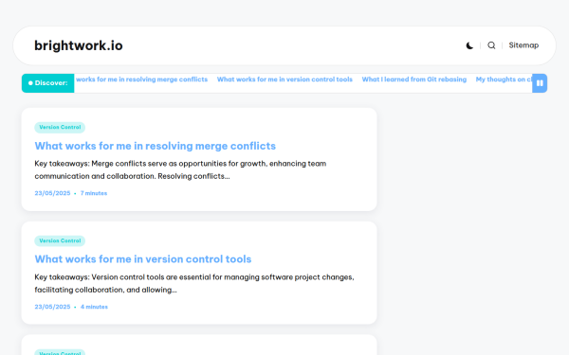Image resolution: width=569 pixels, height=355 pixels.
Task: Open ticker link about resolving merge conflicts
Action: (141, 80)
